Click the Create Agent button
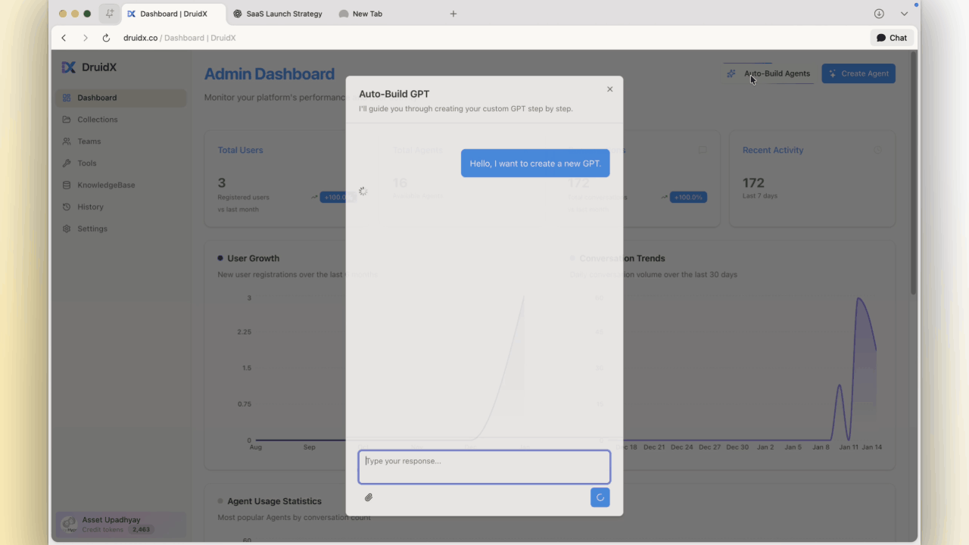969x545 pixels. point(858,73)
